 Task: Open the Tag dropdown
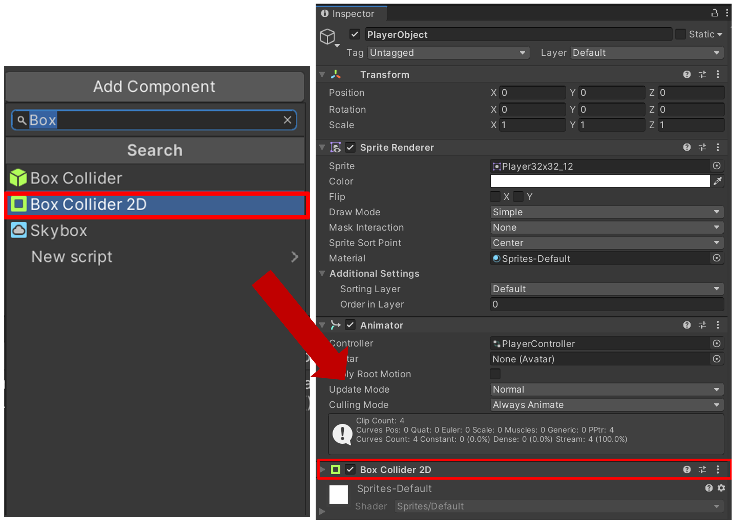pyautogui.click(x=448, y=53)
